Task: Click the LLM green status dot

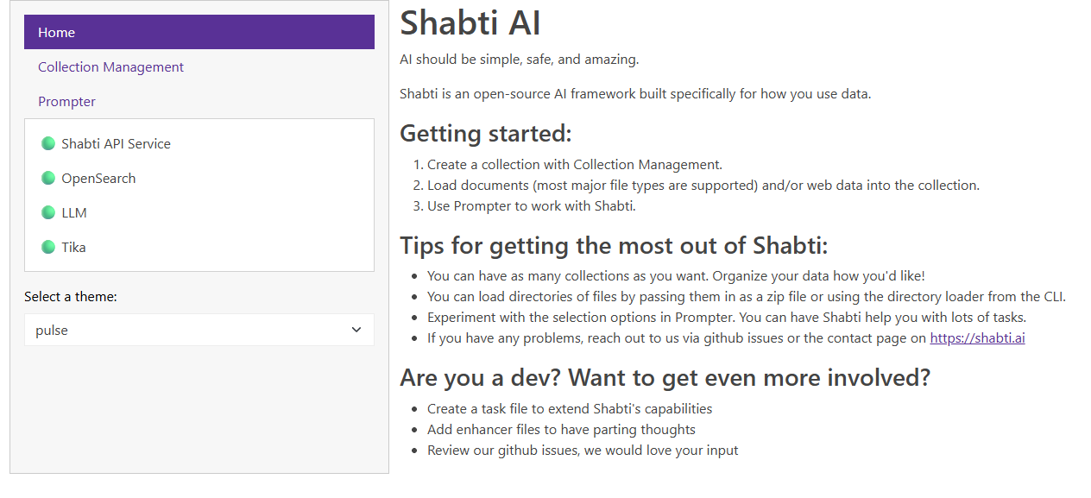Action: pyautogui.click(x=48, y=212)
